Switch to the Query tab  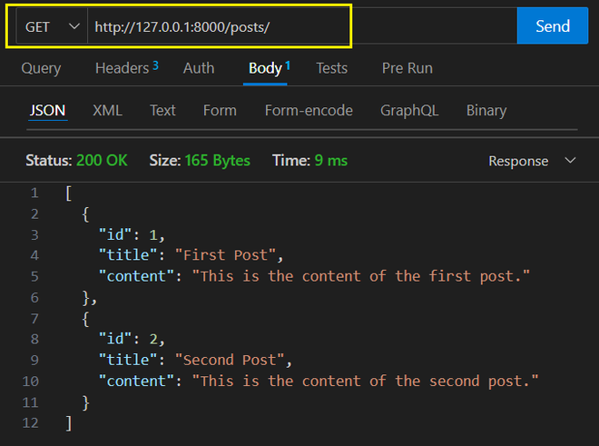41,68
